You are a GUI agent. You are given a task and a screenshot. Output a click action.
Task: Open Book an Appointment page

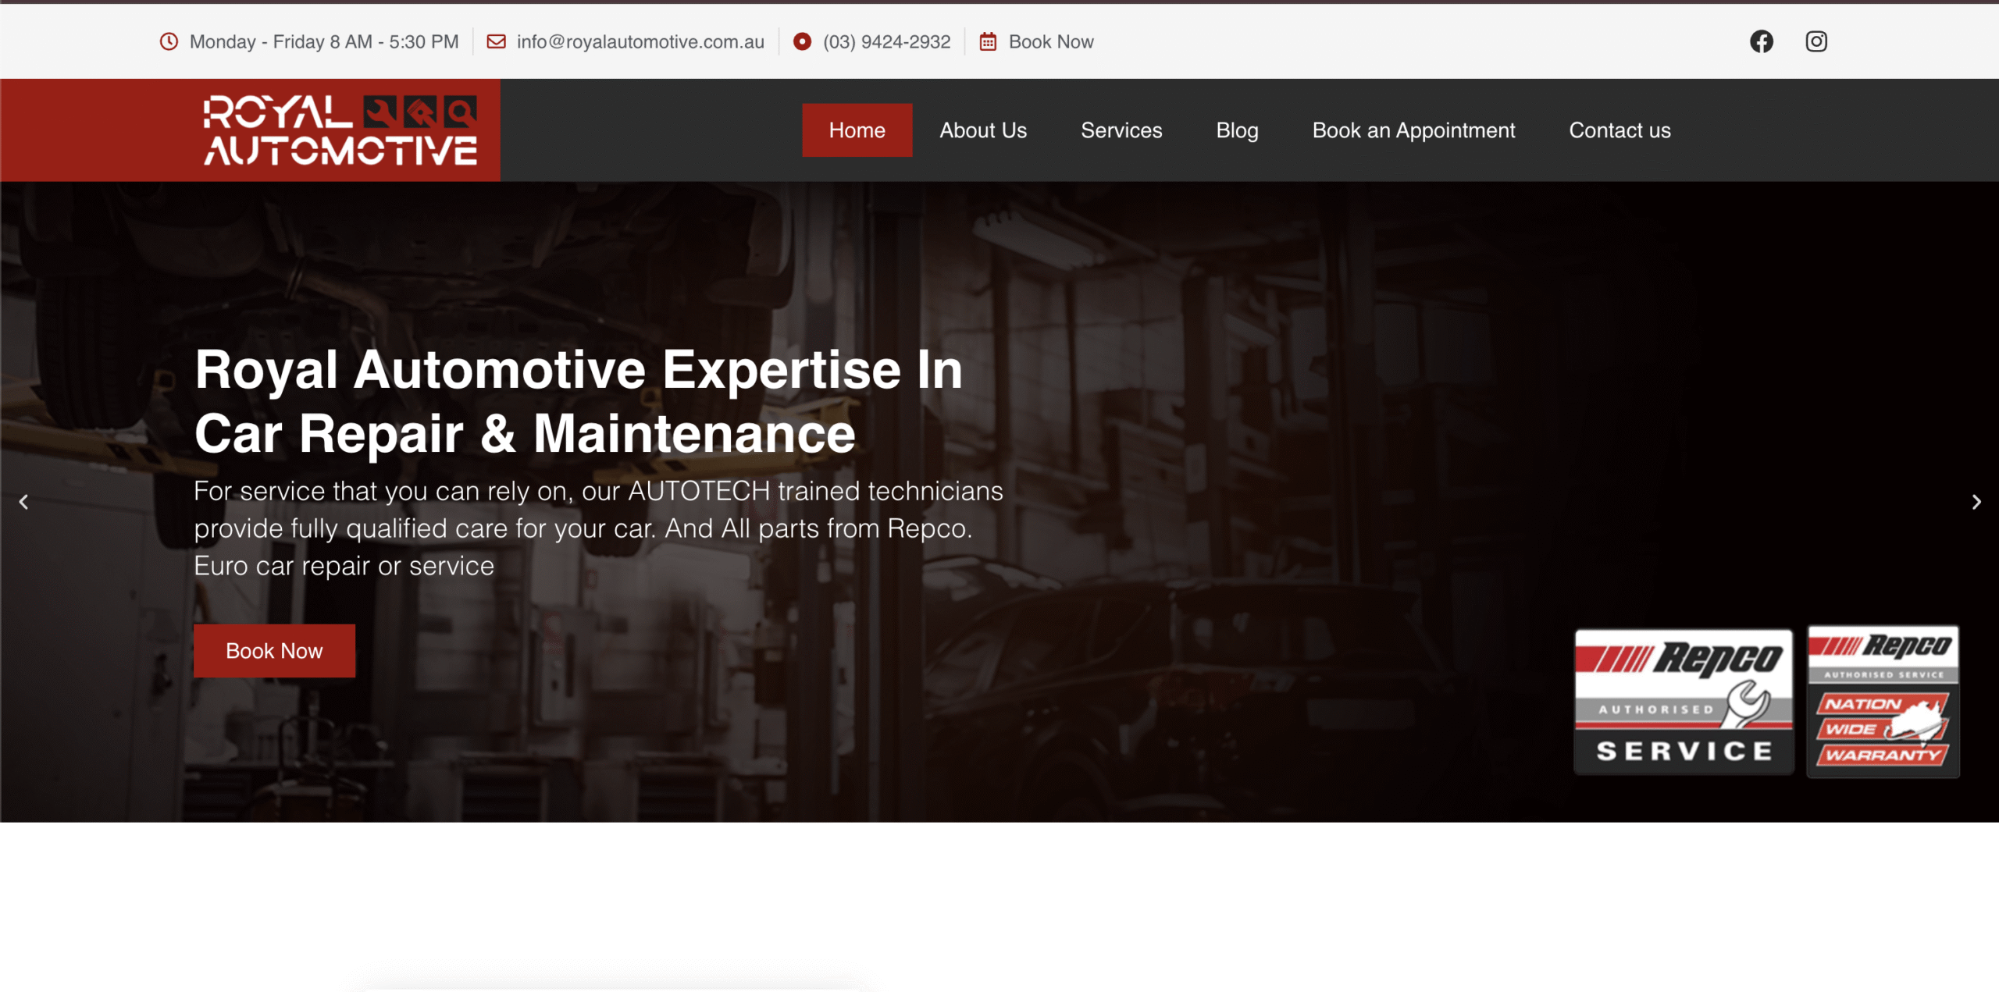tap(1413, 130)
